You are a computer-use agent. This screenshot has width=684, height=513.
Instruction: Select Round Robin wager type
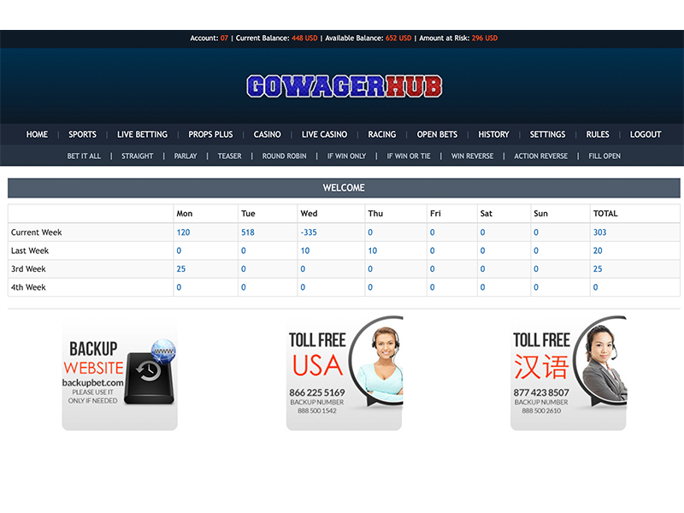(x=285, y=156)
